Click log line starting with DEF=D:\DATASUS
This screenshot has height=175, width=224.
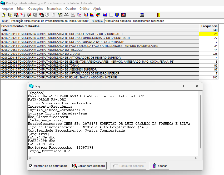[x=86, y=96]
